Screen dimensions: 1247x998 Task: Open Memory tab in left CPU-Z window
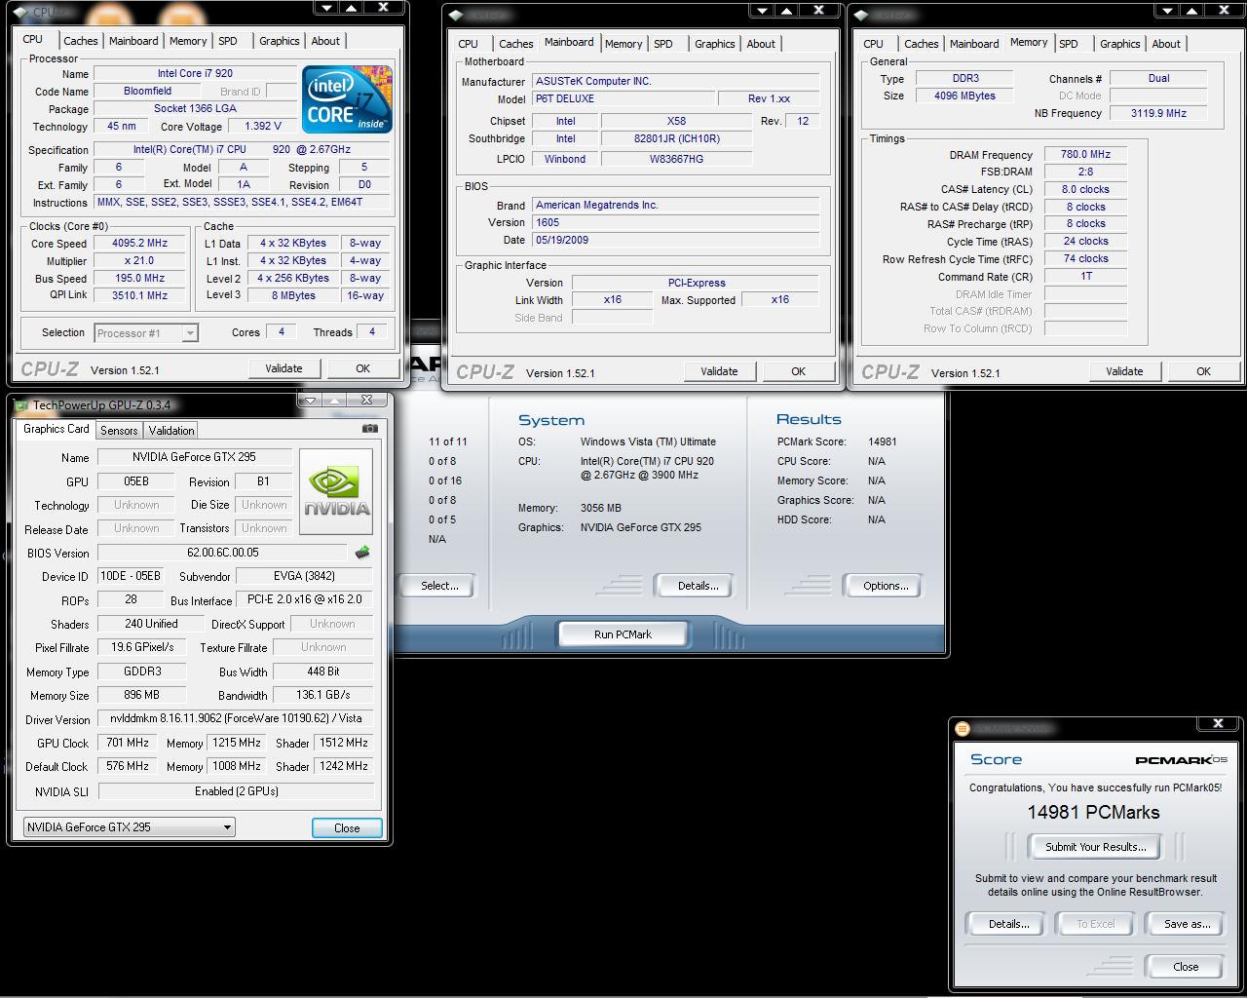(188, 41)
